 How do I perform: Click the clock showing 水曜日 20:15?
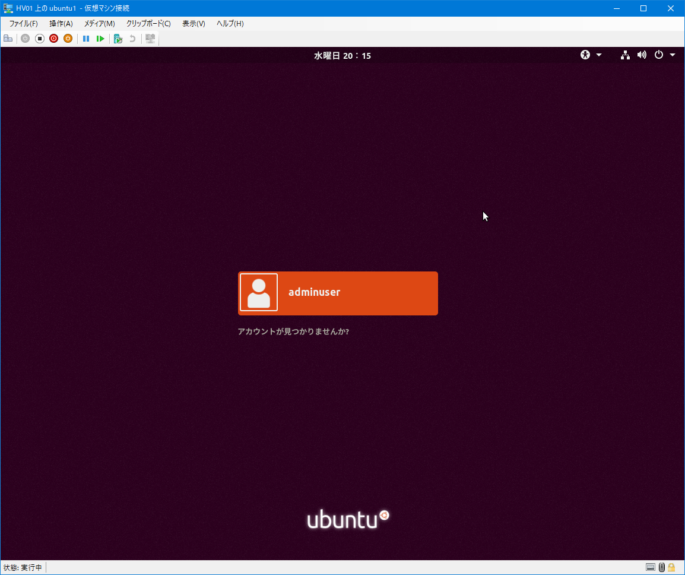(342, 56)
